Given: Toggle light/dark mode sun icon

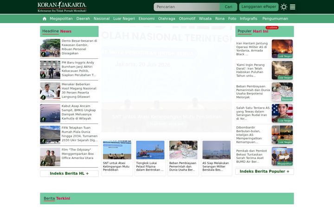Looking at the screenshot, I should pyautogui.click(x=283, y=7).
